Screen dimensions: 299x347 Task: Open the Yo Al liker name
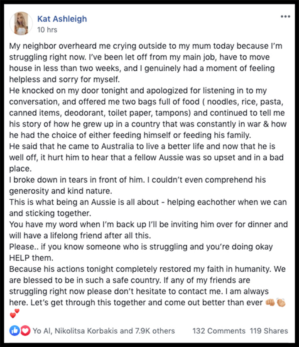point(42,331)
